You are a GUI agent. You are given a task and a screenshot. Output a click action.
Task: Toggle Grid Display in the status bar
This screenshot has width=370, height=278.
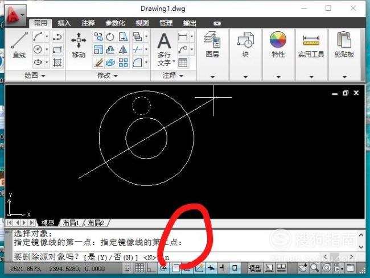[x=139, y=268]
